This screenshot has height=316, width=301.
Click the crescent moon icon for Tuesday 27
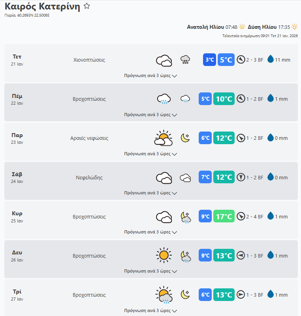[x=185, y=295]
